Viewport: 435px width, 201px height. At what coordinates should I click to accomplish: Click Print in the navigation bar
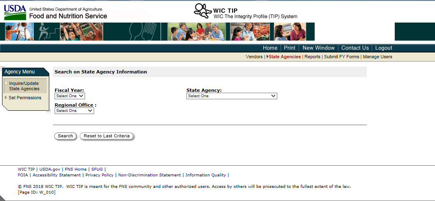[x=289, y=48]
